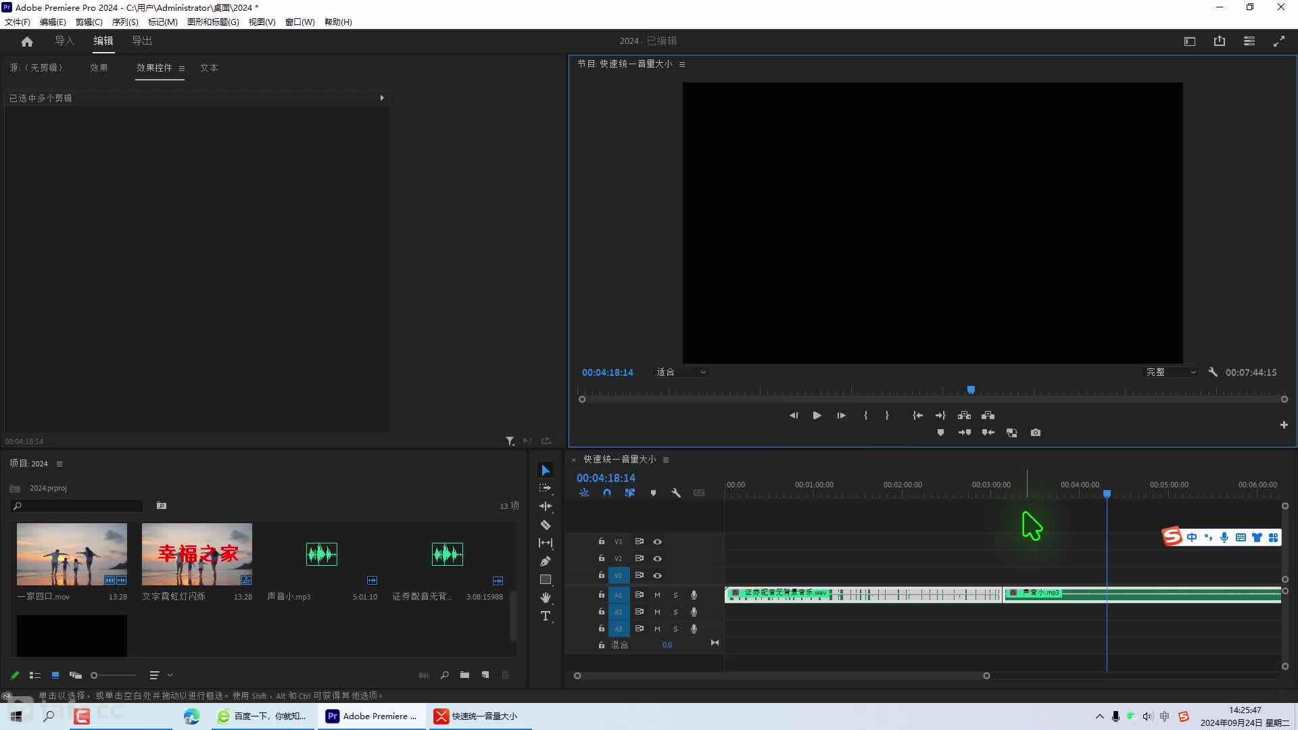Screen dimensions: 1298x730
Task: Toggle lock on track A3
Action: 601,629
